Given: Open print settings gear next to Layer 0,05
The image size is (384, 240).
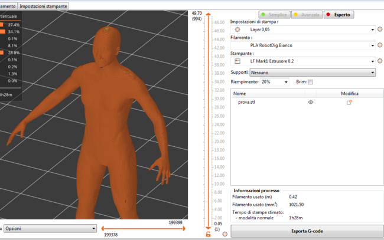Looking at the screenshot, I should (380, 29).
